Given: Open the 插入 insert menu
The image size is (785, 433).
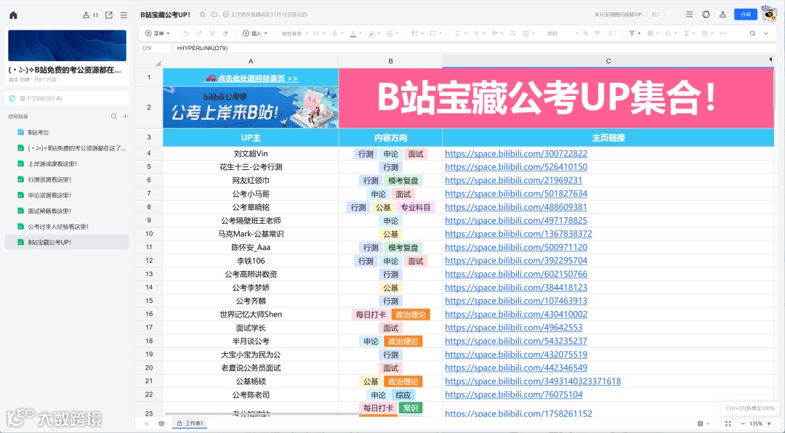Looking at the screenshot, I should coord(255,33).
